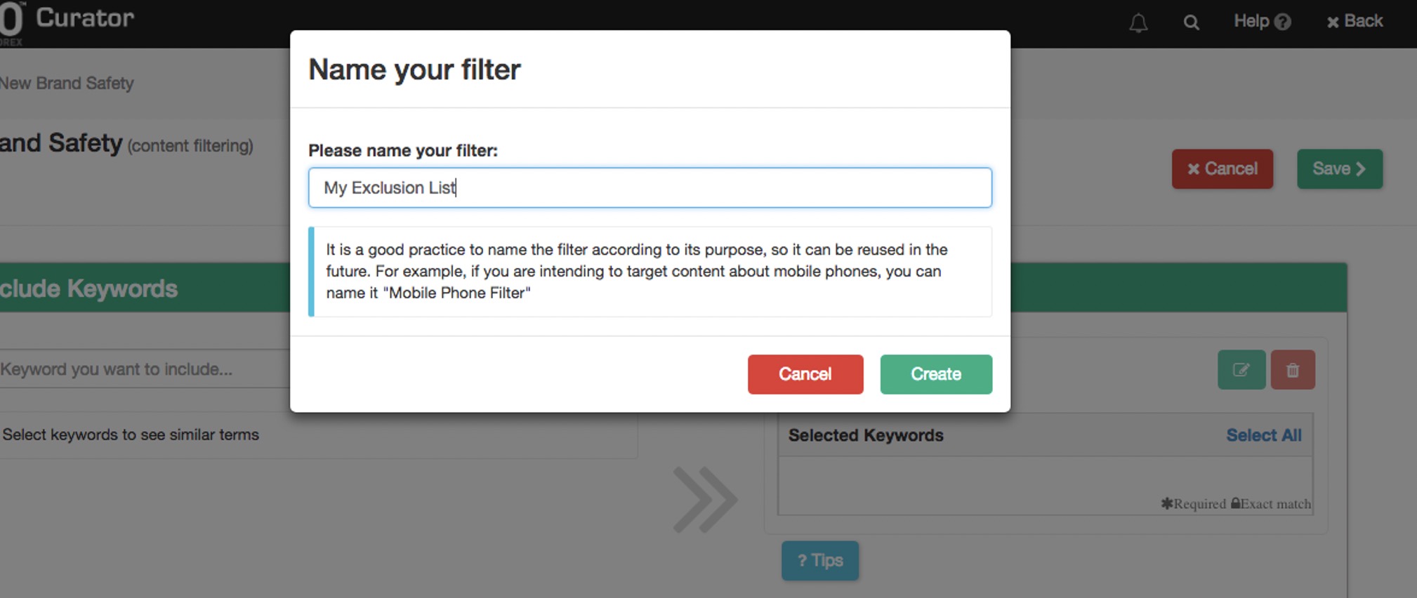The height and width of the screenshot is (598, 1417).
Task: Open the notifications bell icon
Action: tap(1138, 23)
